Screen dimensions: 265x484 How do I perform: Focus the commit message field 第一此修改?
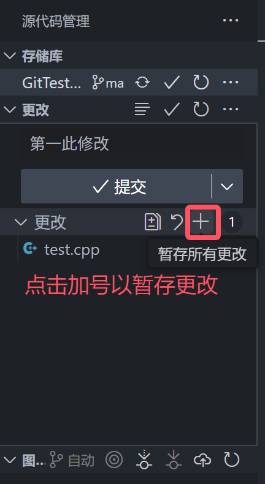[x=132, y=144]
